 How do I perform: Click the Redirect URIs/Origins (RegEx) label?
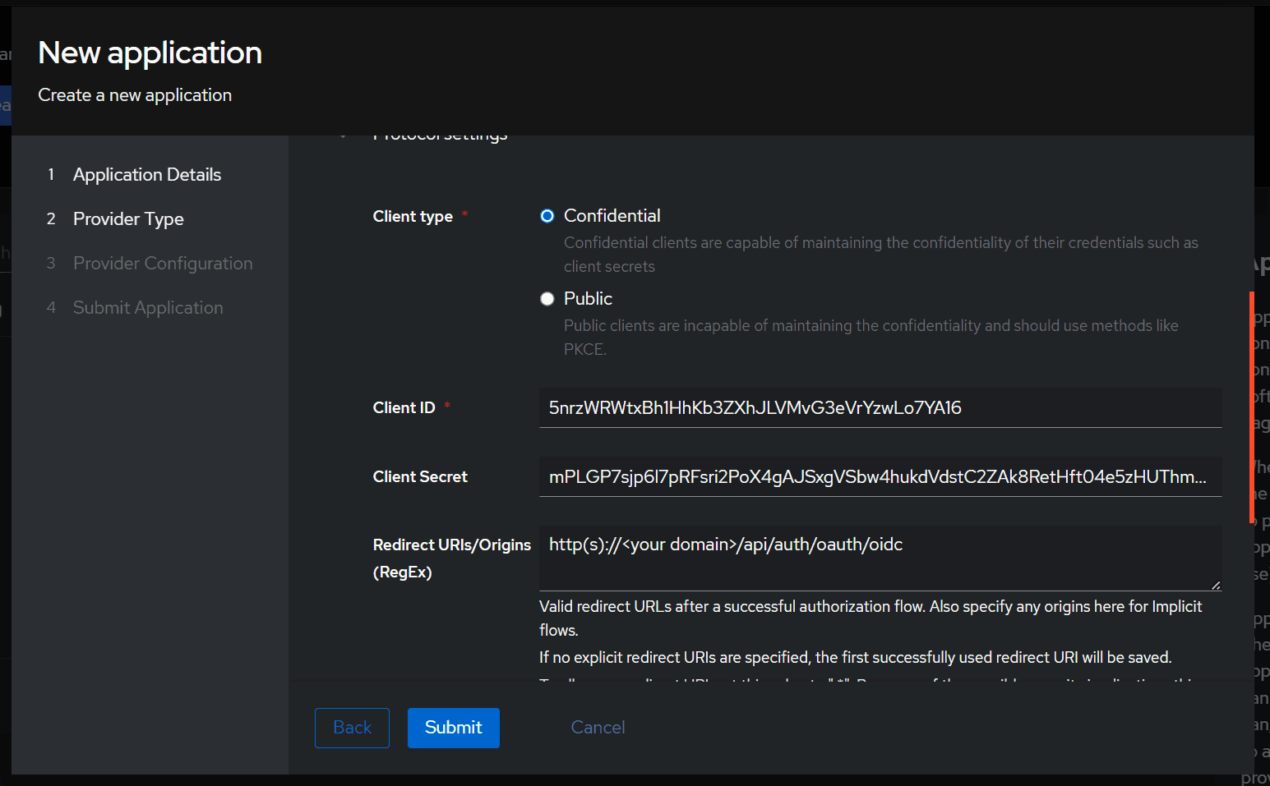click(x=451, y=558)
